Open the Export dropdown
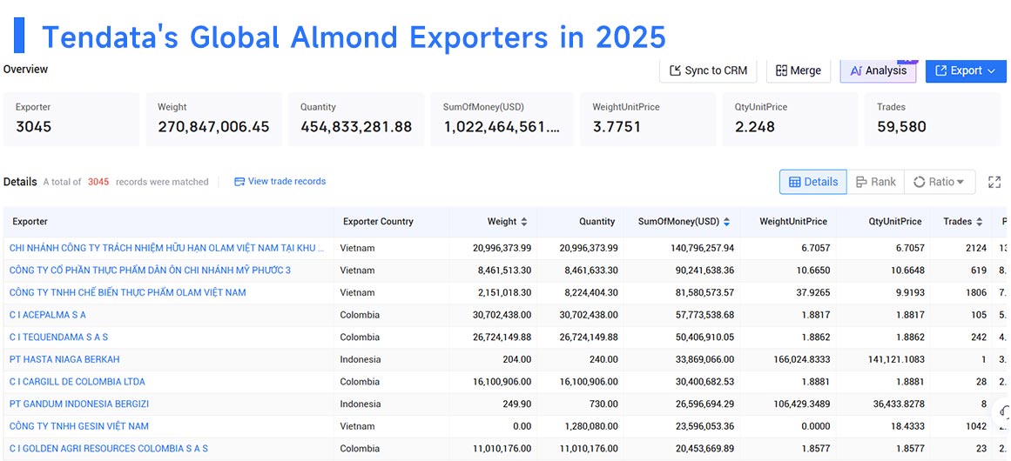 (x=965, y=70)
